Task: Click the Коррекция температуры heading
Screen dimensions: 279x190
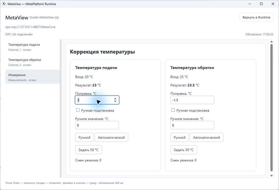Action: [102, 52]
